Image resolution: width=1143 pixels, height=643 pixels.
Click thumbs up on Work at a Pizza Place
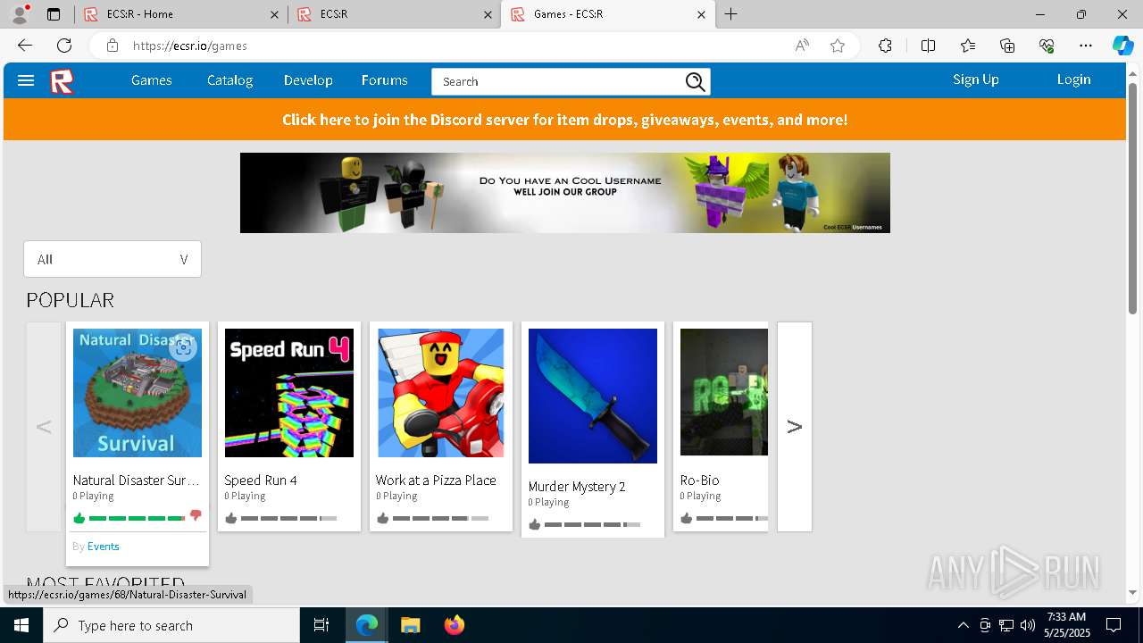pyautogui.click(x=383, y=518)
